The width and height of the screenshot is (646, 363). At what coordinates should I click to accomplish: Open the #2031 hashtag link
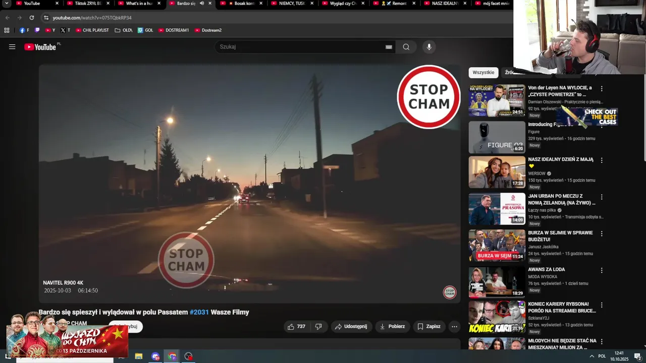click(199, 312)
